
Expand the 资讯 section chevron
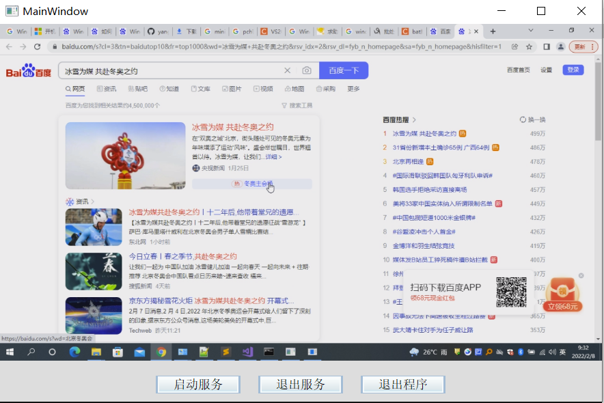[93, 201]
